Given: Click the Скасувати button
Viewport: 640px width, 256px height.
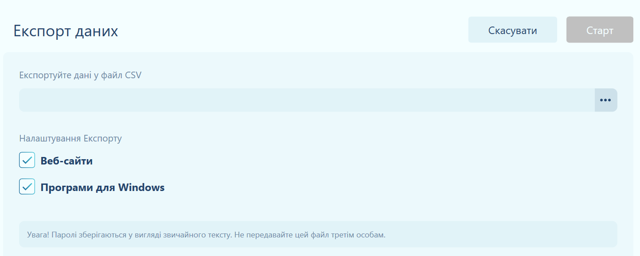Looking at the screenshot, I should pyautogui.click(x=513, y=30).
